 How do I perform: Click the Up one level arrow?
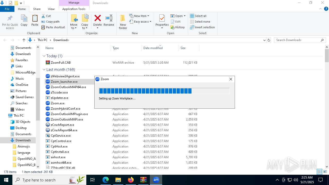[24, 40]
